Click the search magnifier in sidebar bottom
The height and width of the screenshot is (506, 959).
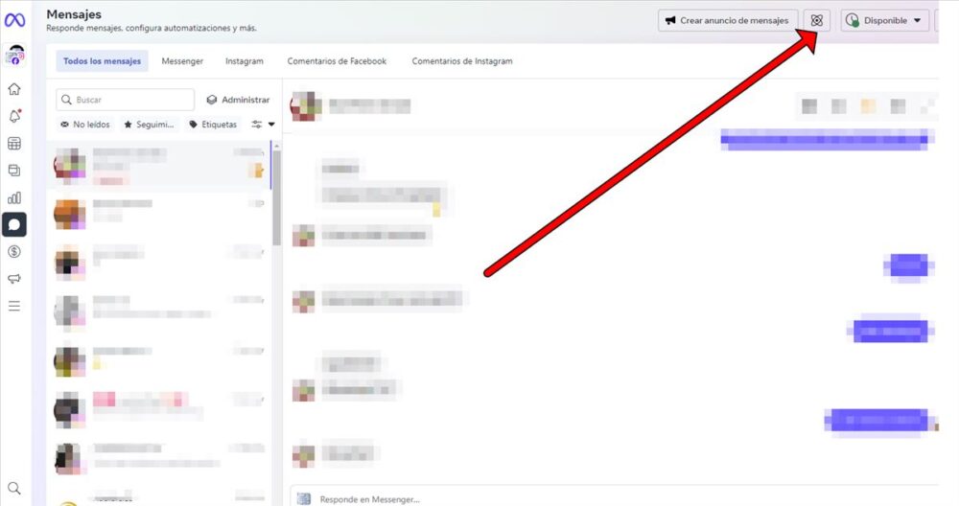[x=14, y=488]
